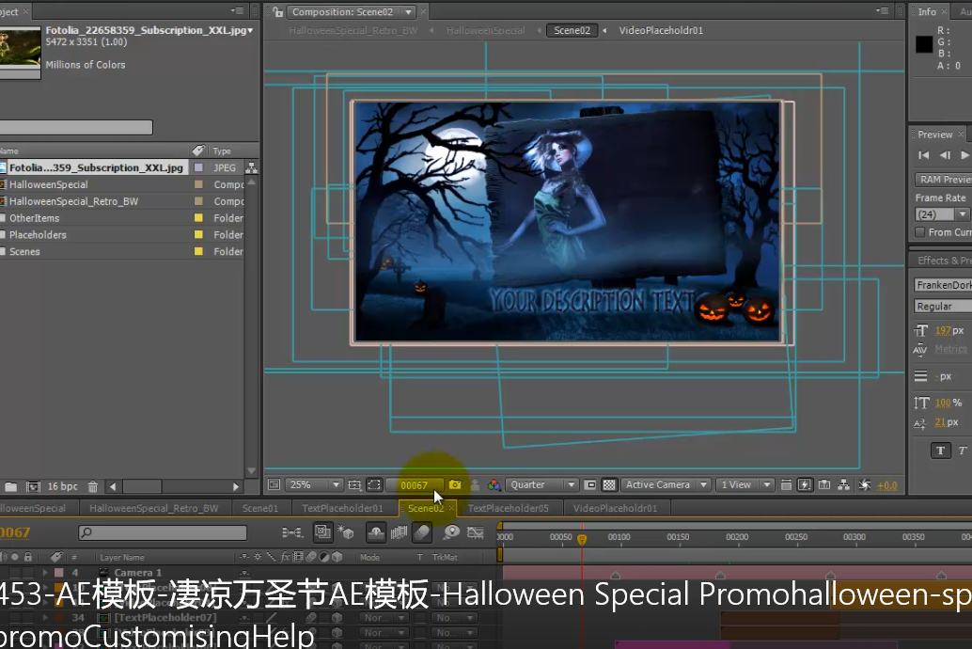
Task: Close the Scene02 timeline tab
Action: [451, 508]
